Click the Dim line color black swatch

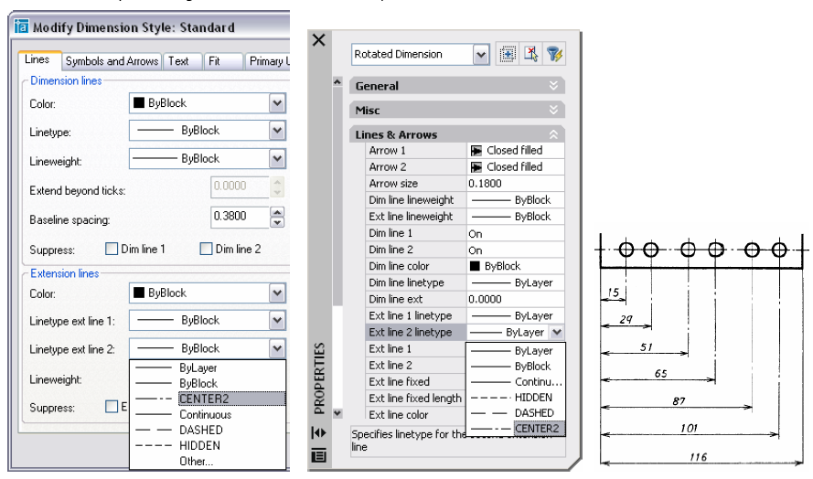point(475,266)
